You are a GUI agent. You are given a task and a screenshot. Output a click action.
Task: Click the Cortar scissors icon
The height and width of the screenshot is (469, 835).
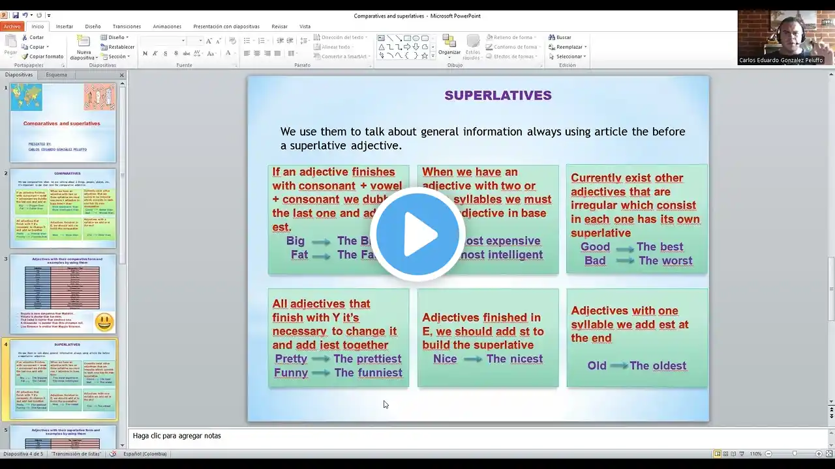[24, 37]
